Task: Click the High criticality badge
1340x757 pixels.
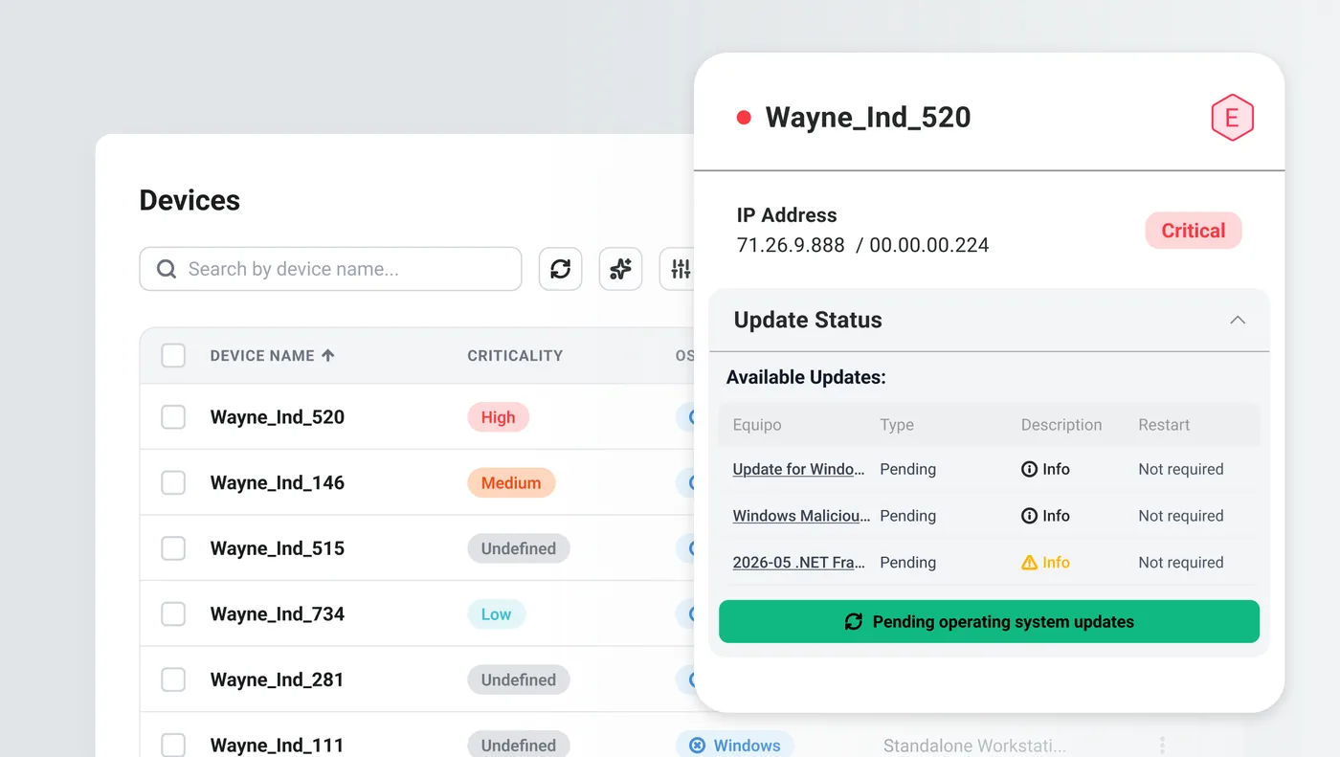Action: click(498, 416)
